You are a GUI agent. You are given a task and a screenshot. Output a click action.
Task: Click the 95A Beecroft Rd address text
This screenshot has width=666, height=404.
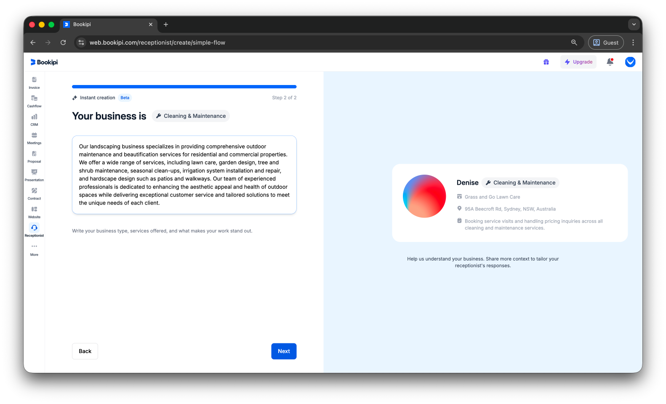510,209
